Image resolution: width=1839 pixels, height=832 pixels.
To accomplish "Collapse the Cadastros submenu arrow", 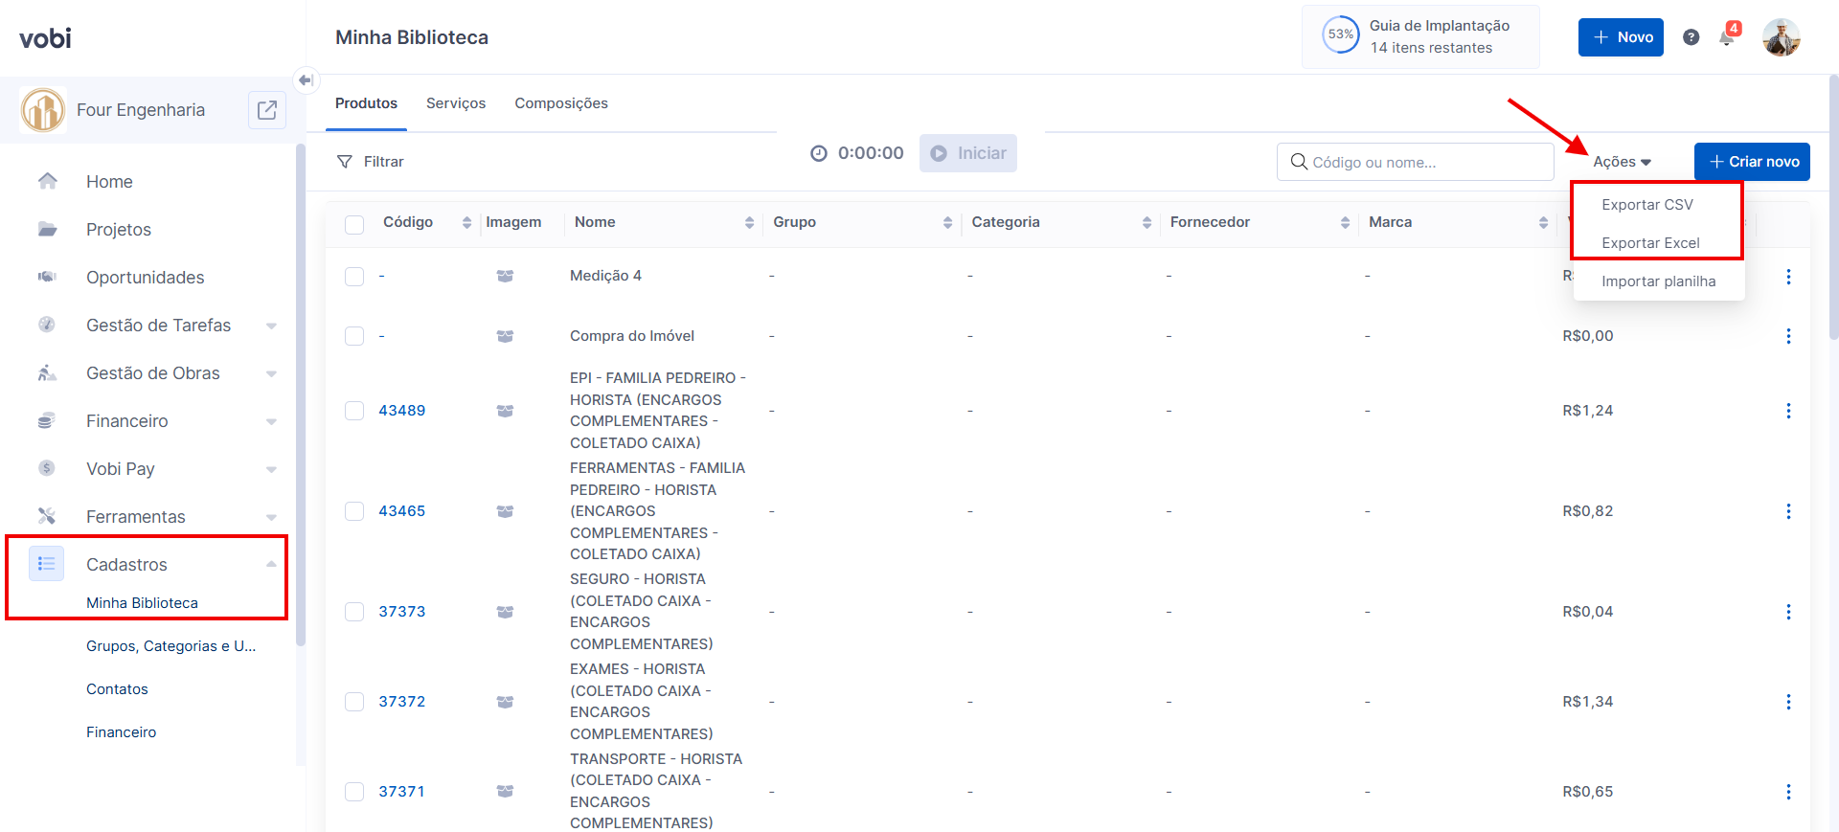I will point(271,564).
